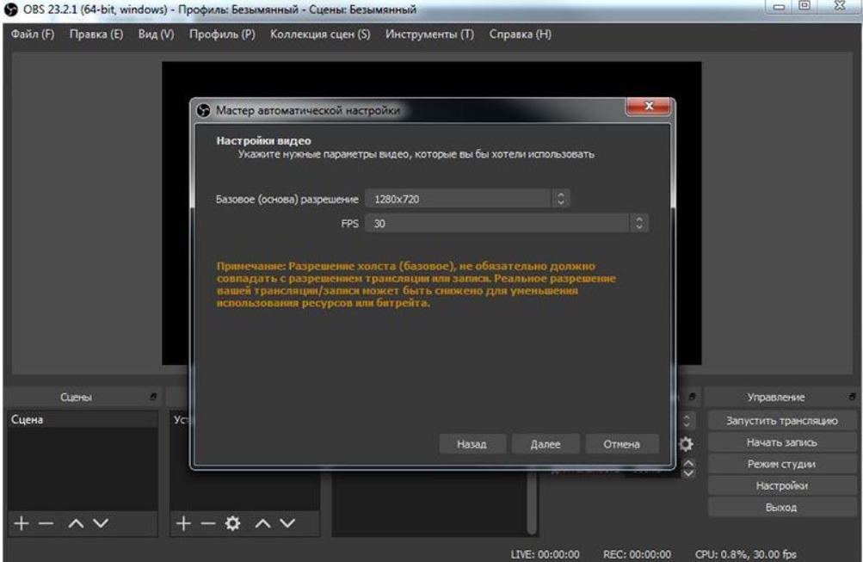The width and height of the screenshot is (863, 562).
Task: Remove selected source with minus icon
Action: coord(208,523)
